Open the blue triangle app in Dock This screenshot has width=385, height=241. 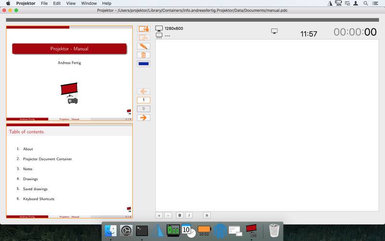[158, 231]
